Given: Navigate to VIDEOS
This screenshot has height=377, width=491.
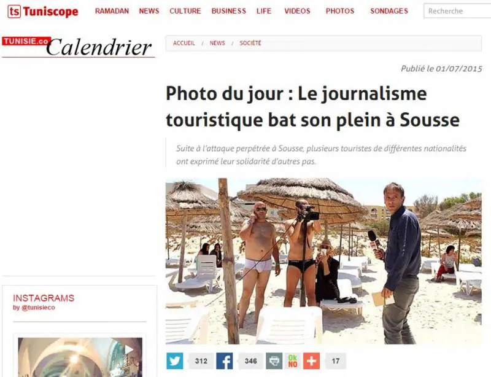Looking at the screenshot, I should tap(297, 11).
